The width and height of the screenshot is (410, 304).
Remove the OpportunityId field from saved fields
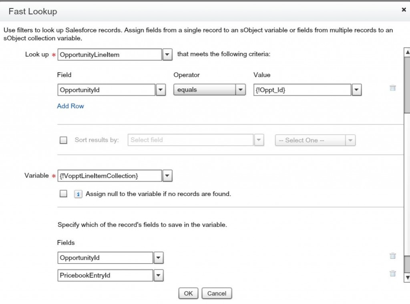392,256
